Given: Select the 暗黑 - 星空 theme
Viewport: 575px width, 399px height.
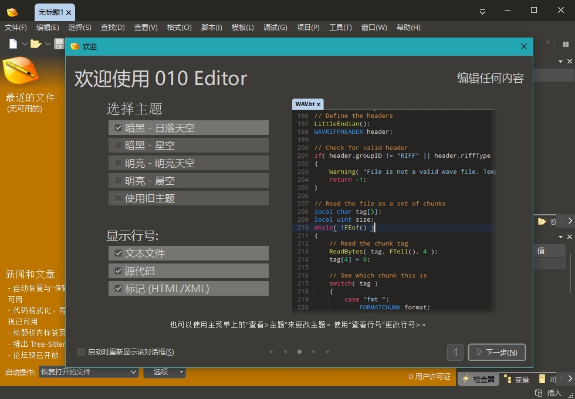Looking at the screenshot, I should coord(188,146).
